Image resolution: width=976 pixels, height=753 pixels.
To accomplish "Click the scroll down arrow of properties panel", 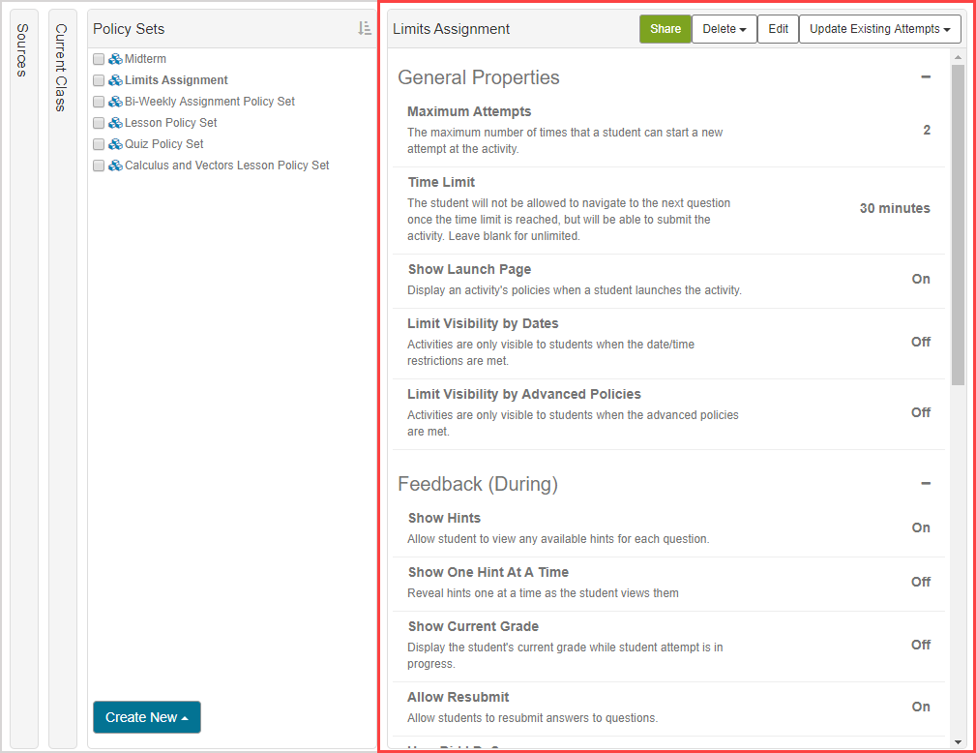I will [x=958, y=741].
